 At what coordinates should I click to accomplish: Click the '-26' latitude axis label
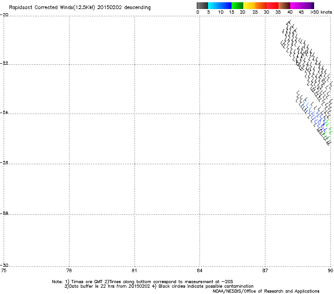[4, 163]
